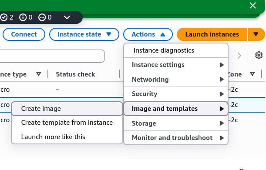Click the info notifications count icon

(23, 17)
